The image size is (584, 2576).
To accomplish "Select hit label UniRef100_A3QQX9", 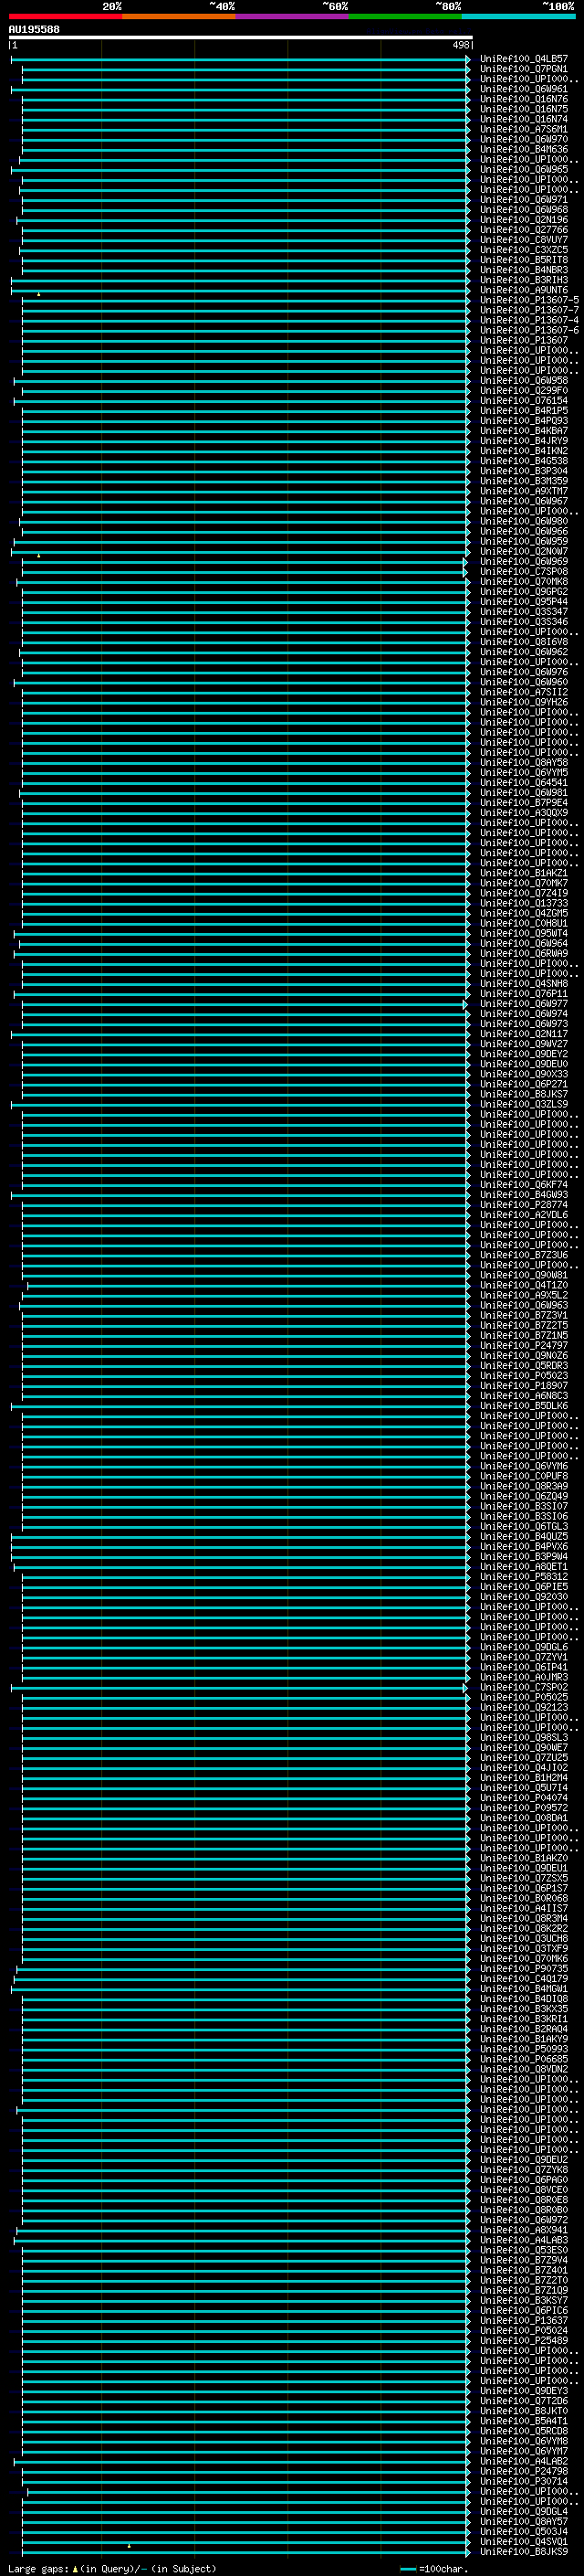I will [x=524, y=813].
